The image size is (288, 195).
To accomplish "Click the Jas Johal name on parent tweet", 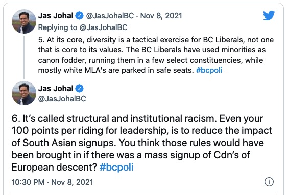I will pyautogui.click(x=56, y=16).
